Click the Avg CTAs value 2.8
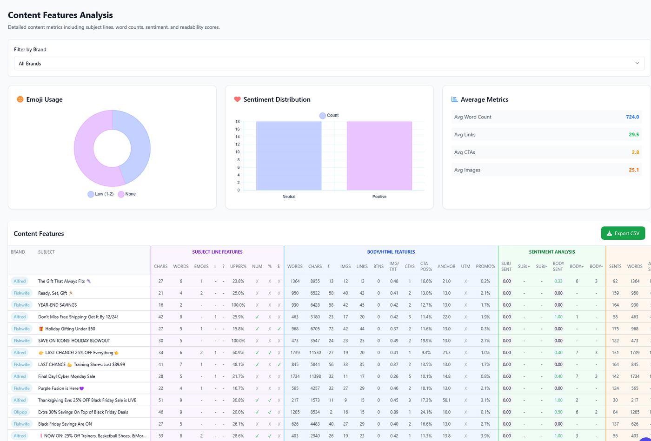This screenshot has width=651, height=441. click(635, 152)
